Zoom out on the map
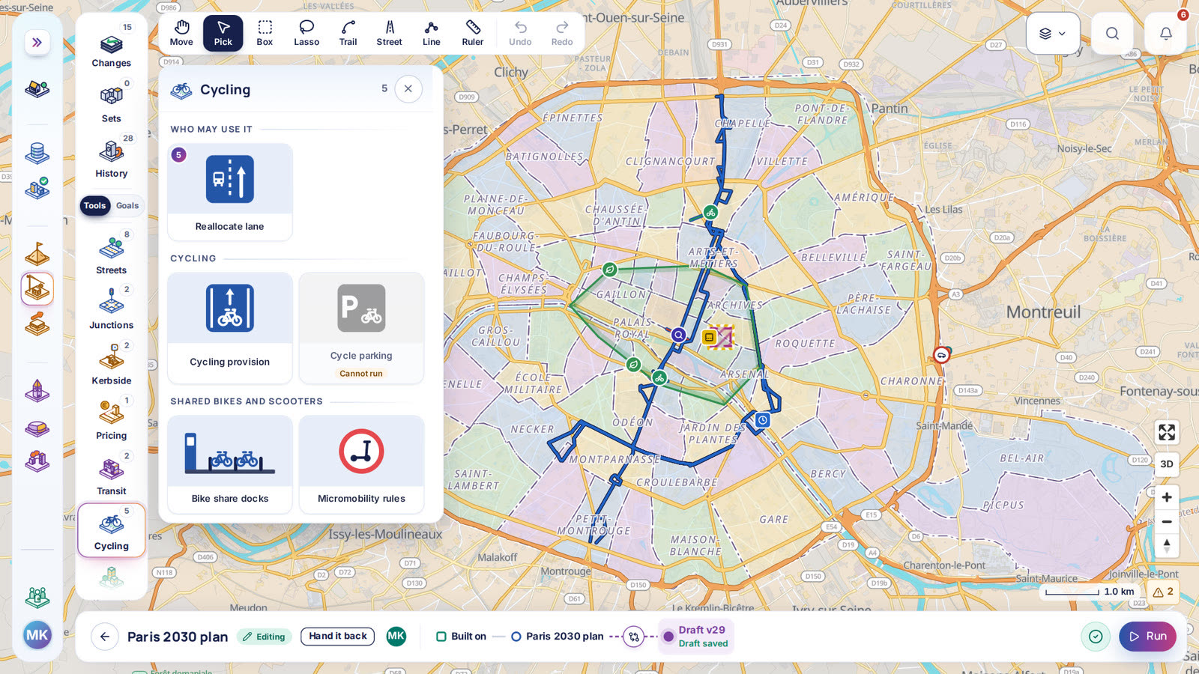This screenshot has height=674, width=1199. 1167,522
